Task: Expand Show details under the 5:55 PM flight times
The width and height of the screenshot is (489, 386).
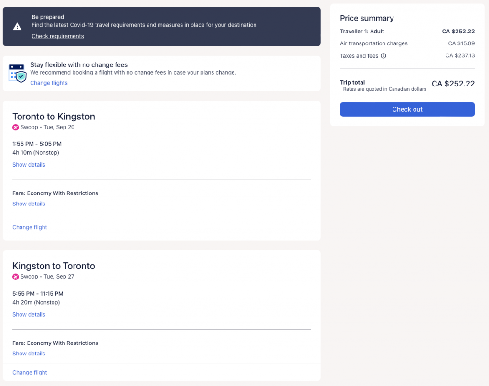Action: 29,314
